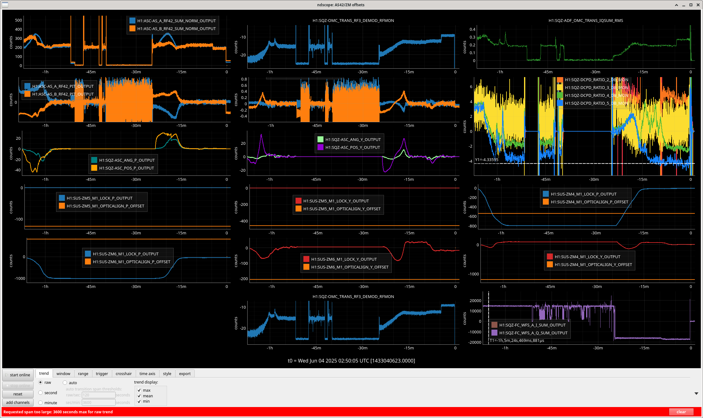
Task: Click the green swatch for DCPD_RATIO_4_DB_MON
Action: tap(560, 95)
